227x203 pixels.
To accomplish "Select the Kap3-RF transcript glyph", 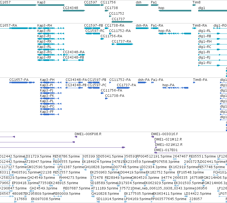I will [x=48, y=60].
